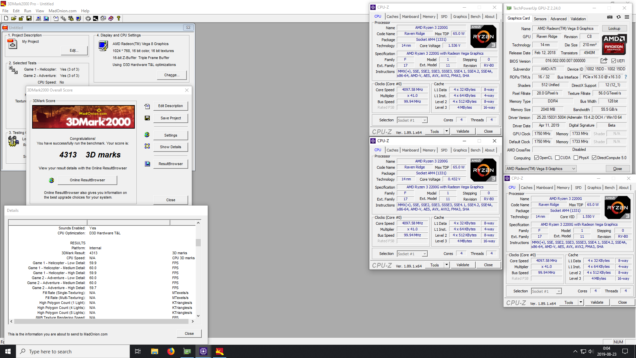Click BIOS export share icon in GPU-Z

point(604,61)
